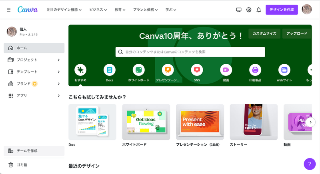
Task: Expand the テンプレート chevron arrow
Action: coord(59,72)
